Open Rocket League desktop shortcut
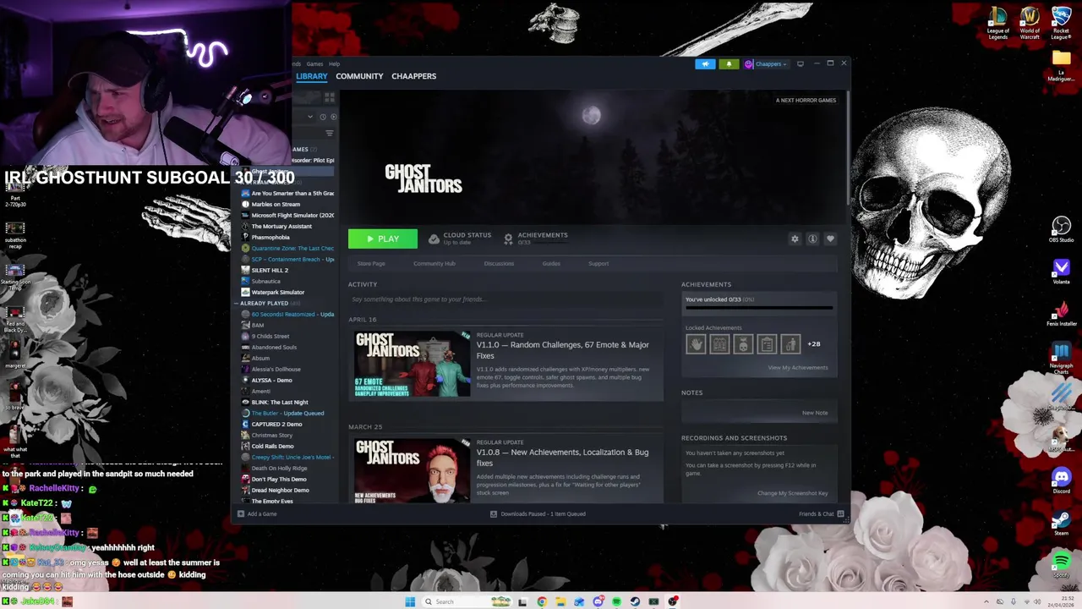 [1061, 23]
